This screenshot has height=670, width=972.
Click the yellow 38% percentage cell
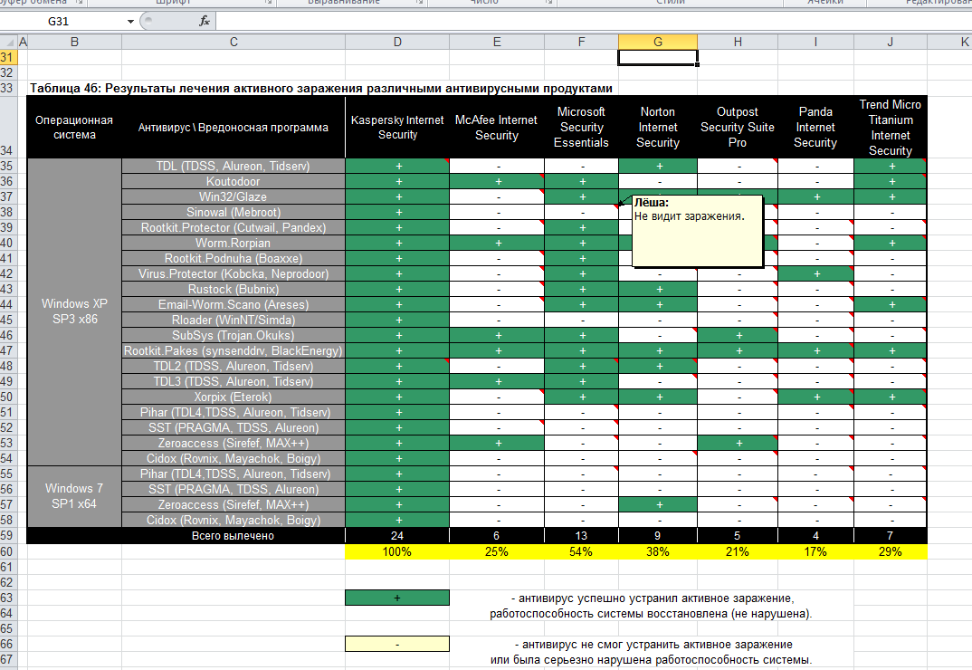pos(658,551)
